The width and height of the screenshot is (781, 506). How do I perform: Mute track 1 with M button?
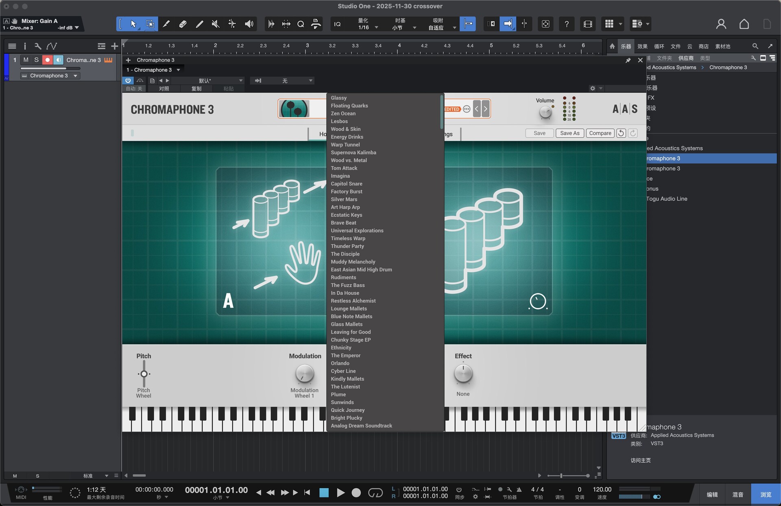26,60
